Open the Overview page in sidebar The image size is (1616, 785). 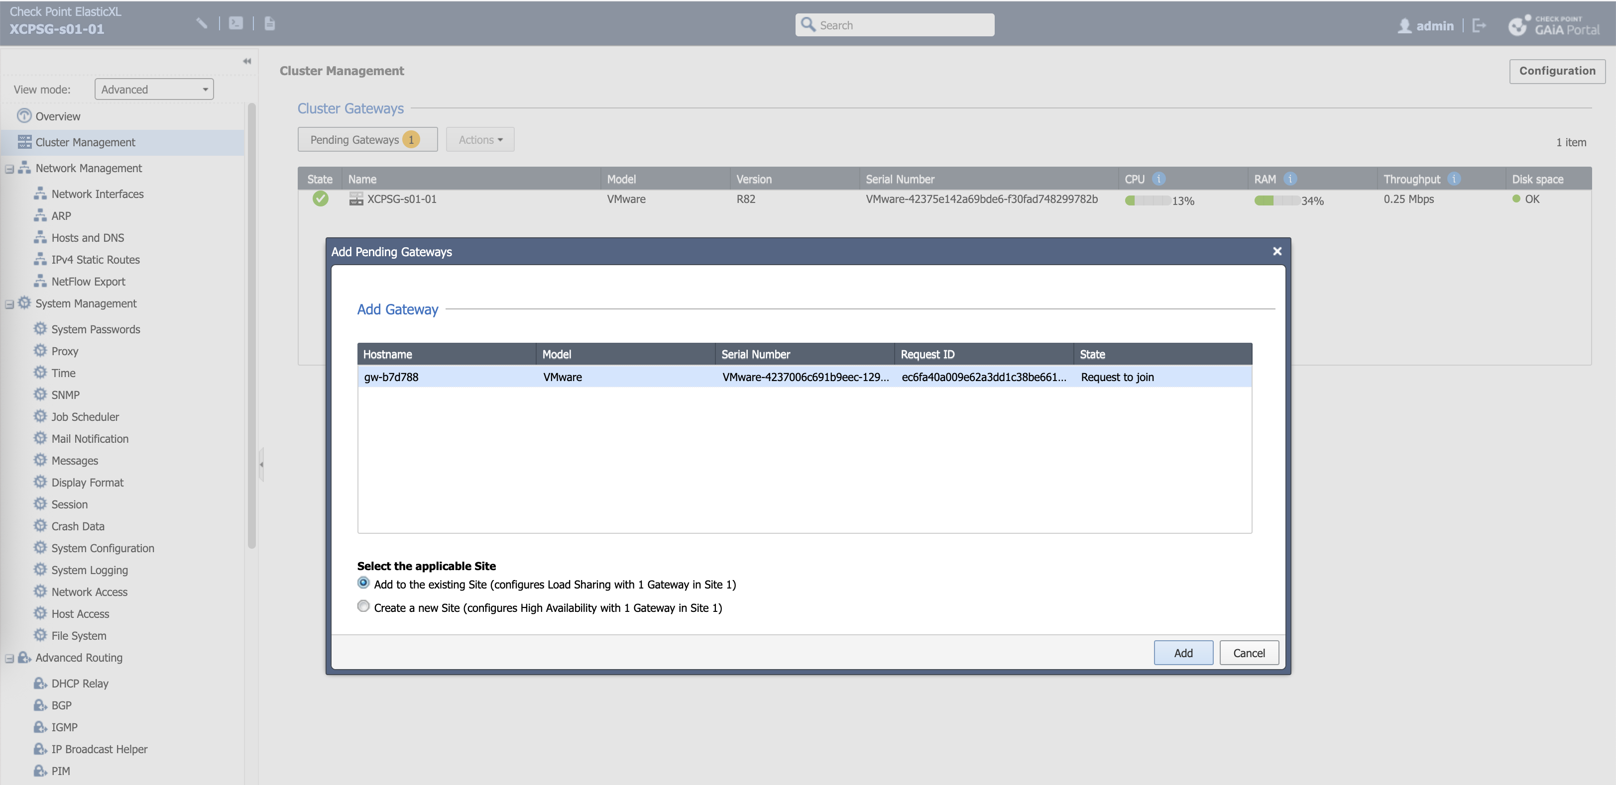(58, 116)
